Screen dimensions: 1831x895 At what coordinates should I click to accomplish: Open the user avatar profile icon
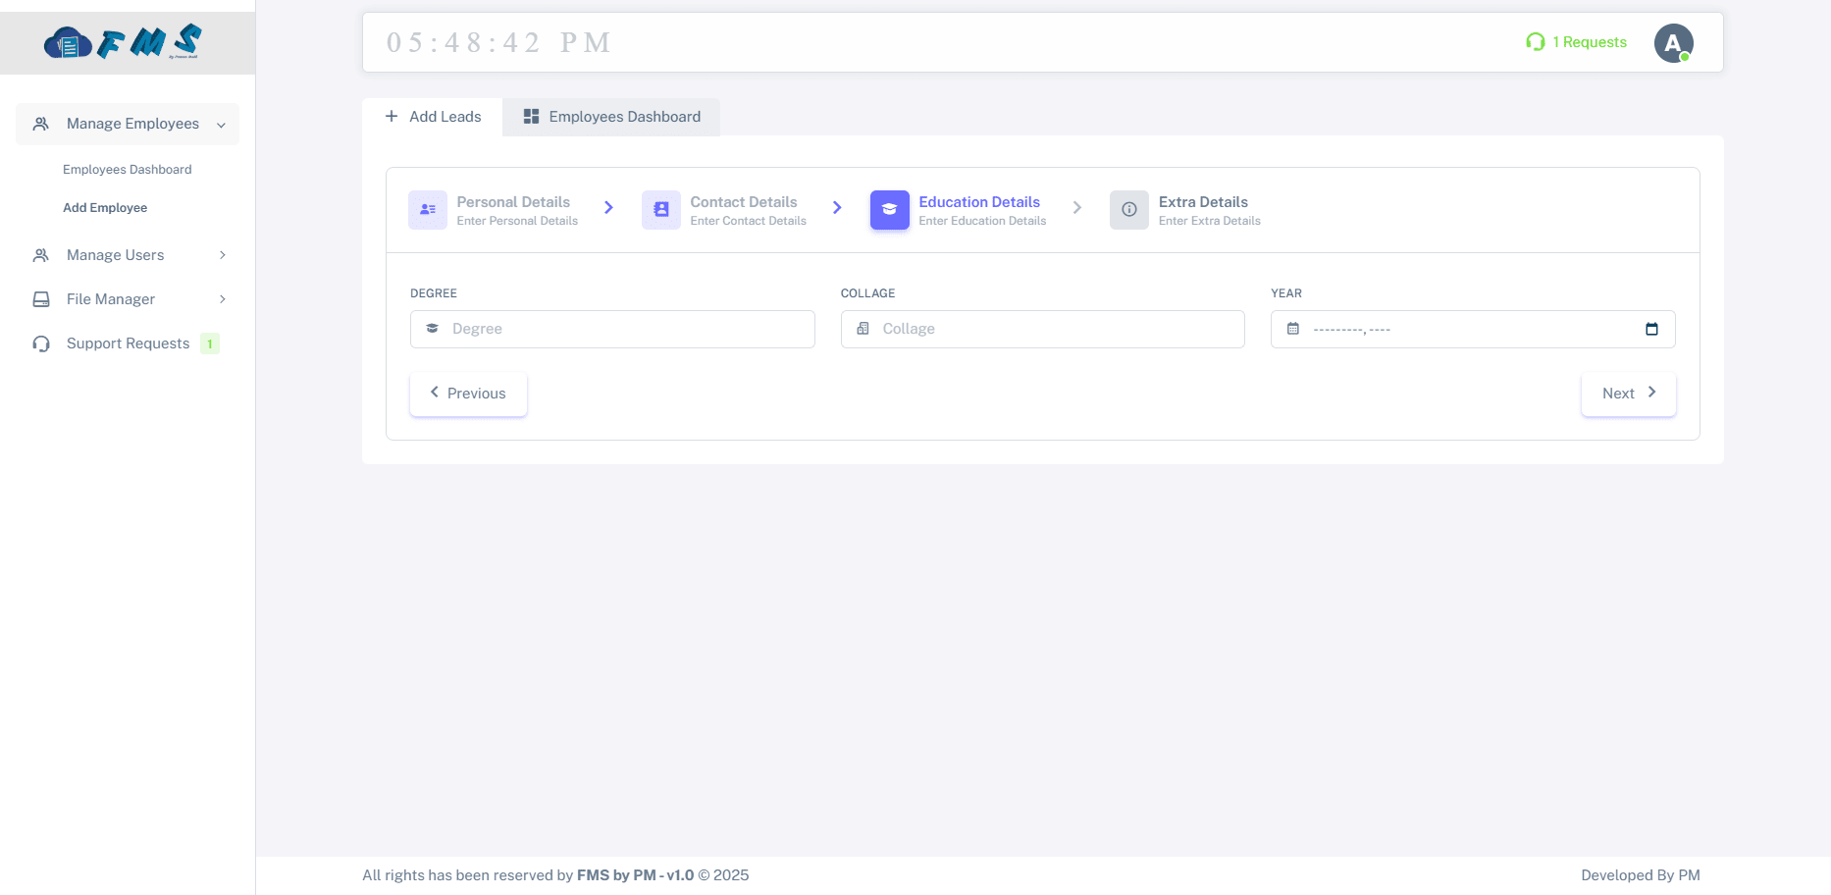click(x=1673, y=43)
